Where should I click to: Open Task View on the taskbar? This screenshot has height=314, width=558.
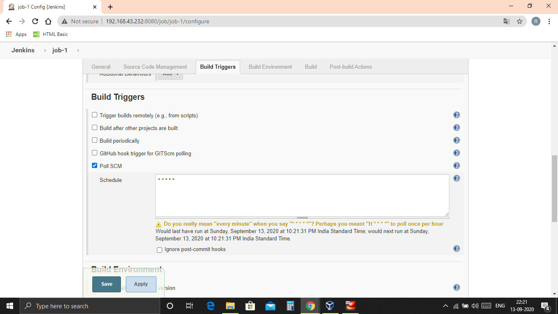[189, 306]
